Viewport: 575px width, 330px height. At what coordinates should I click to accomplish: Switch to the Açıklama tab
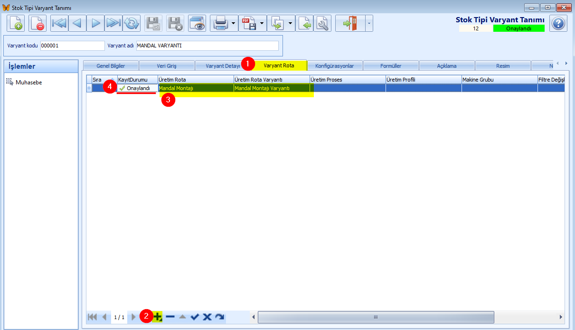[x=447, y=65]
